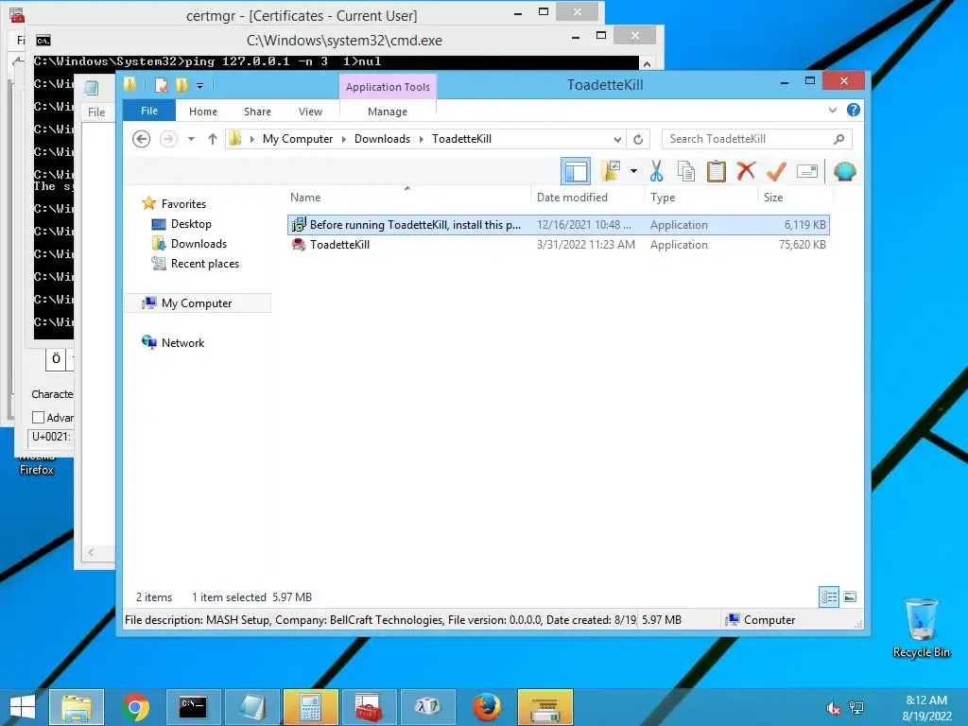Click the network tray icon
Image resolution: width=968 pixels, height=726 pixels.
(x=856, y=708)
